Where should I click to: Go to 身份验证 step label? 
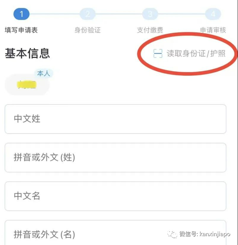pyautogui.click(x=87, y=30)
